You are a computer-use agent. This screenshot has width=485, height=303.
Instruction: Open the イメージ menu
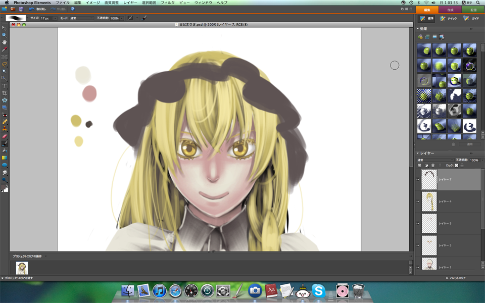(x=93, y=3)
